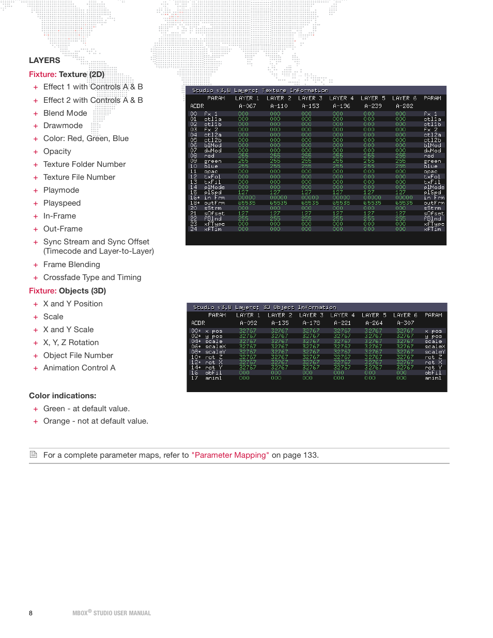Click the "Scale" list item
The width and height of the screenshot is (493, 638).
pyautogui.click(x=53, y=317)
